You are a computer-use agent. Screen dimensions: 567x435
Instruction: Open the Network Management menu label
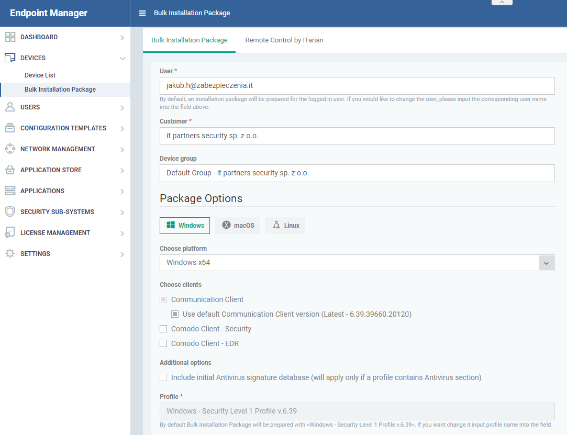(x=58, y=149)
